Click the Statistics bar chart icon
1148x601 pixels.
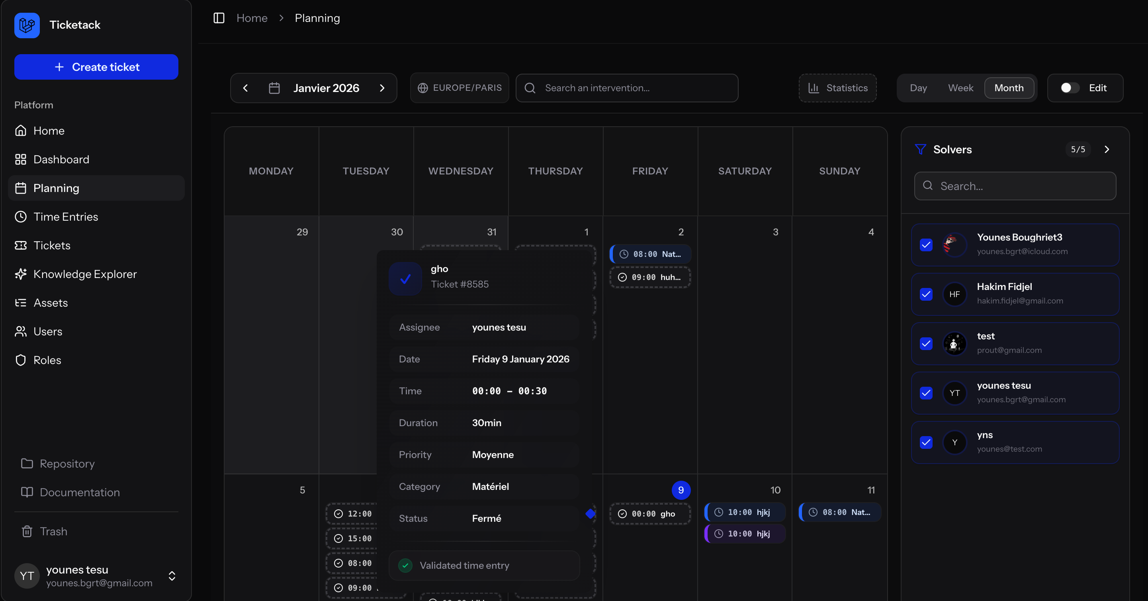pyautogui.click(x=813, y=88)
